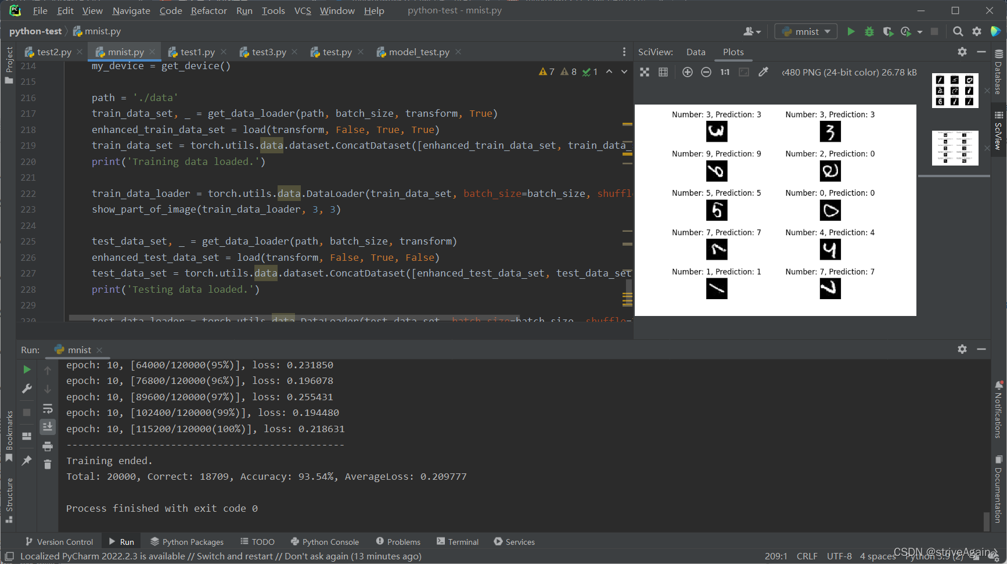Switch to test2.py editor tab
Image resolution: width=1007 pixels, height=564 pixels.
point(54,52)
